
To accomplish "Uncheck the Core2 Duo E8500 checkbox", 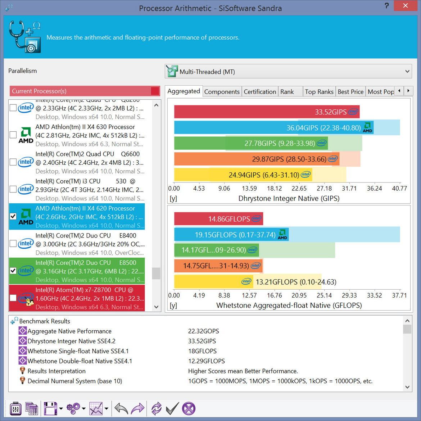I will [13, 271].
